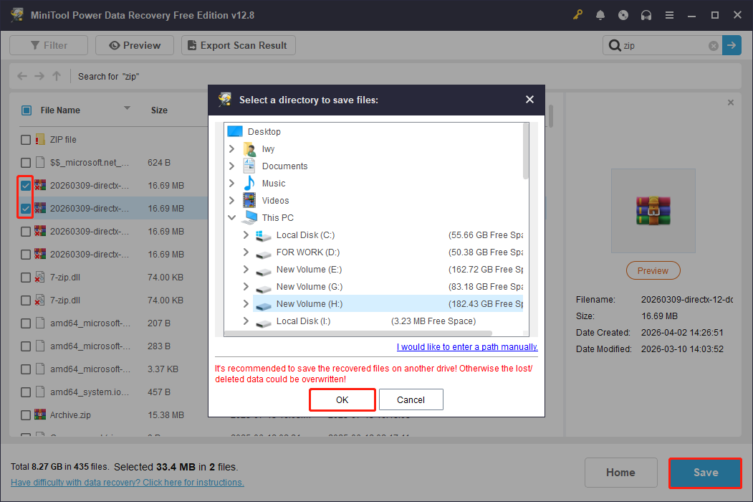Click the link to enter a path manually
Image resolution: width=753 pixels, height=502 pixels.
tap(466, 346)
